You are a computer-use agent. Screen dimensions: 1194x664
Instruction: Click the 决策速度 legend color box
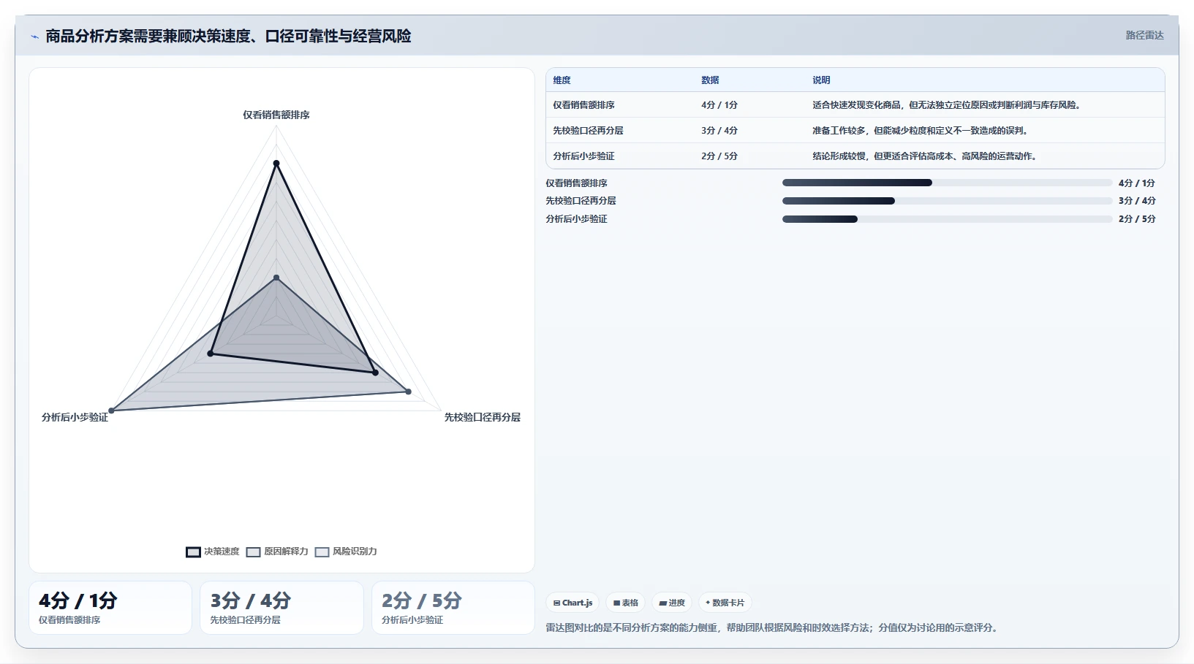pos(193,552)
